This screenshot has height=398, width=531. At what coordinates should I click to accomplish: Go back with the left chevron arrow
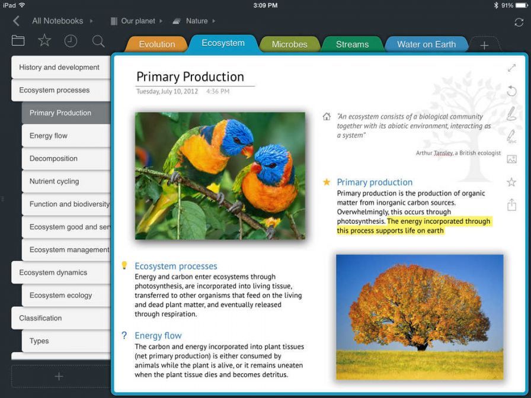click(16, 21)
